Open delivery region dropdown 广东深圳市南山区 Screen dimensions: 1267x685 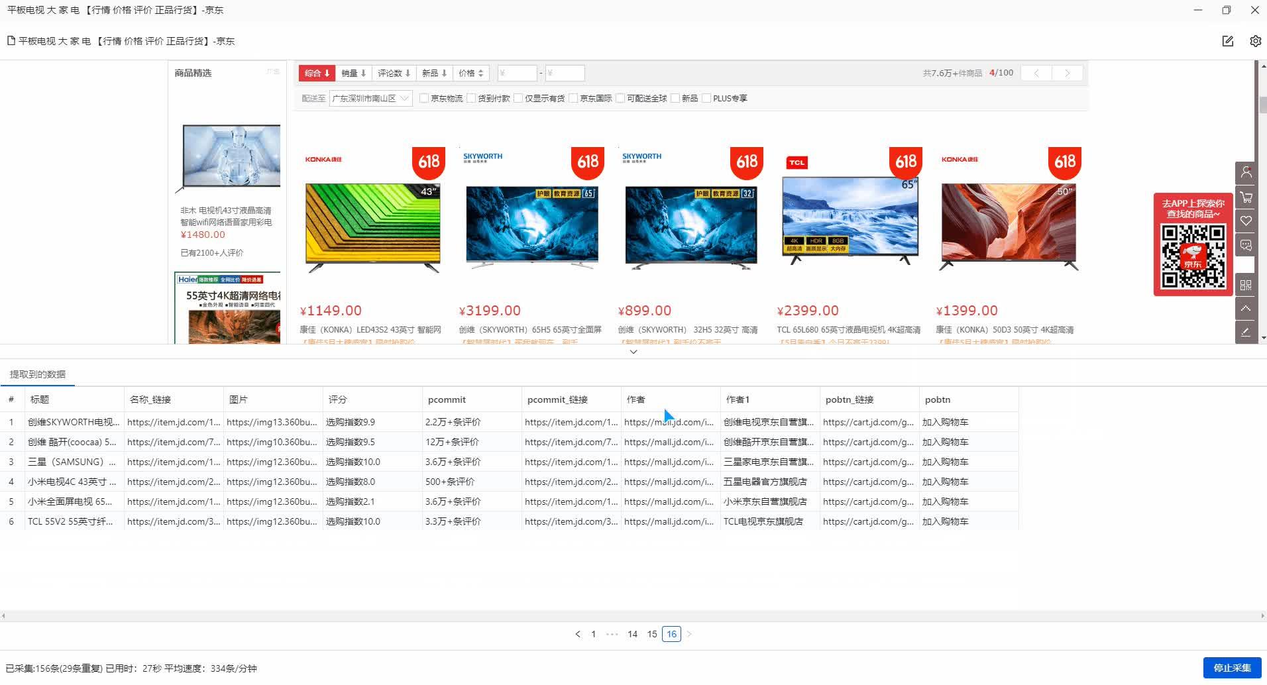(370, 98)
